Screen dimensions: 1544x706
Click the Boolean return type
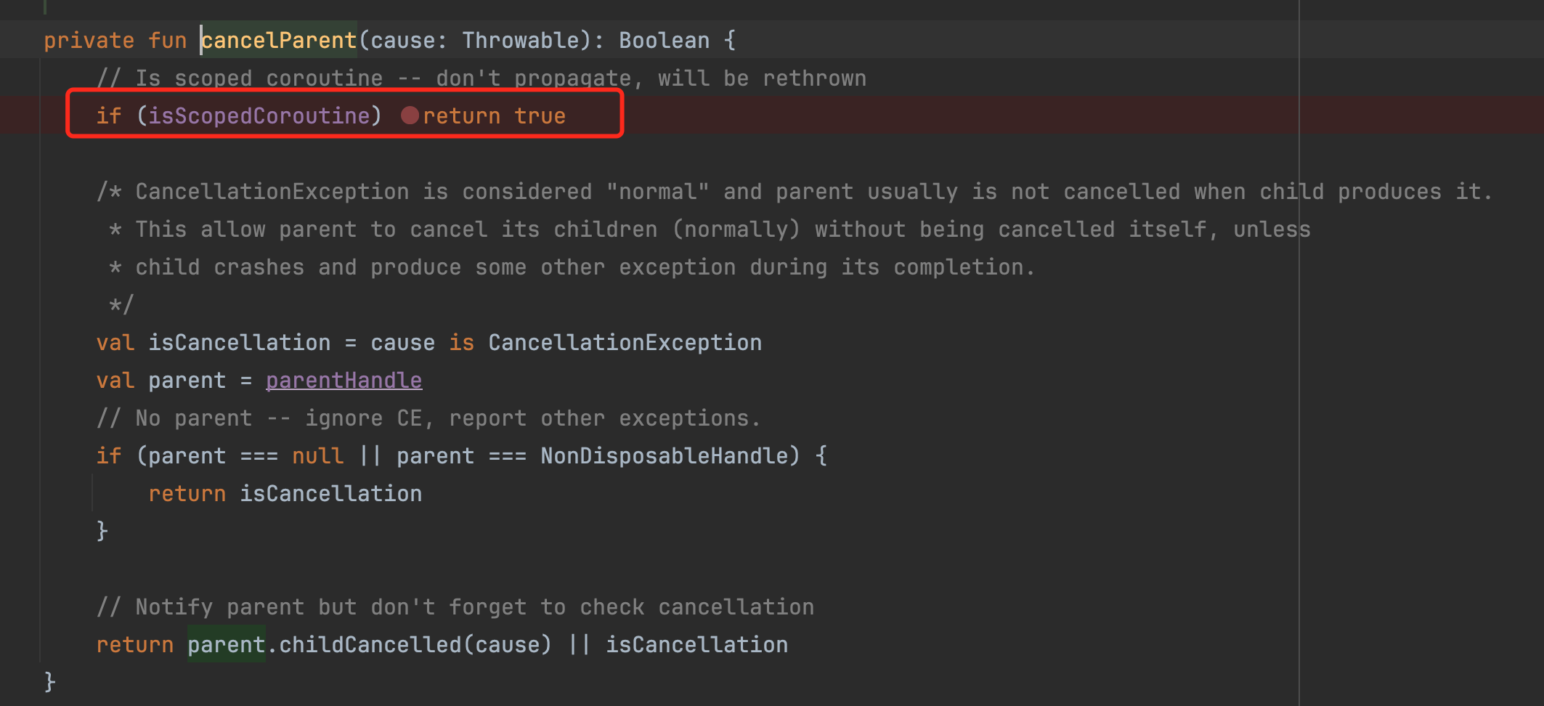coord(664,41)
